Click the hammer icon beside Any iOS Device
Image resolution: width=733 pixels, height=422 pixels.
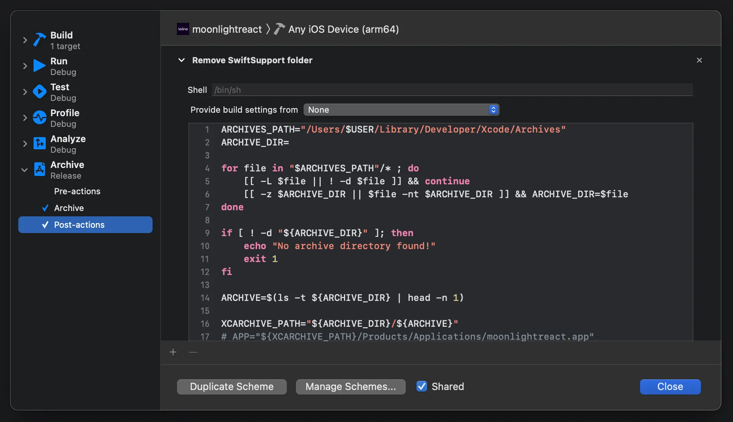(279, 29)
